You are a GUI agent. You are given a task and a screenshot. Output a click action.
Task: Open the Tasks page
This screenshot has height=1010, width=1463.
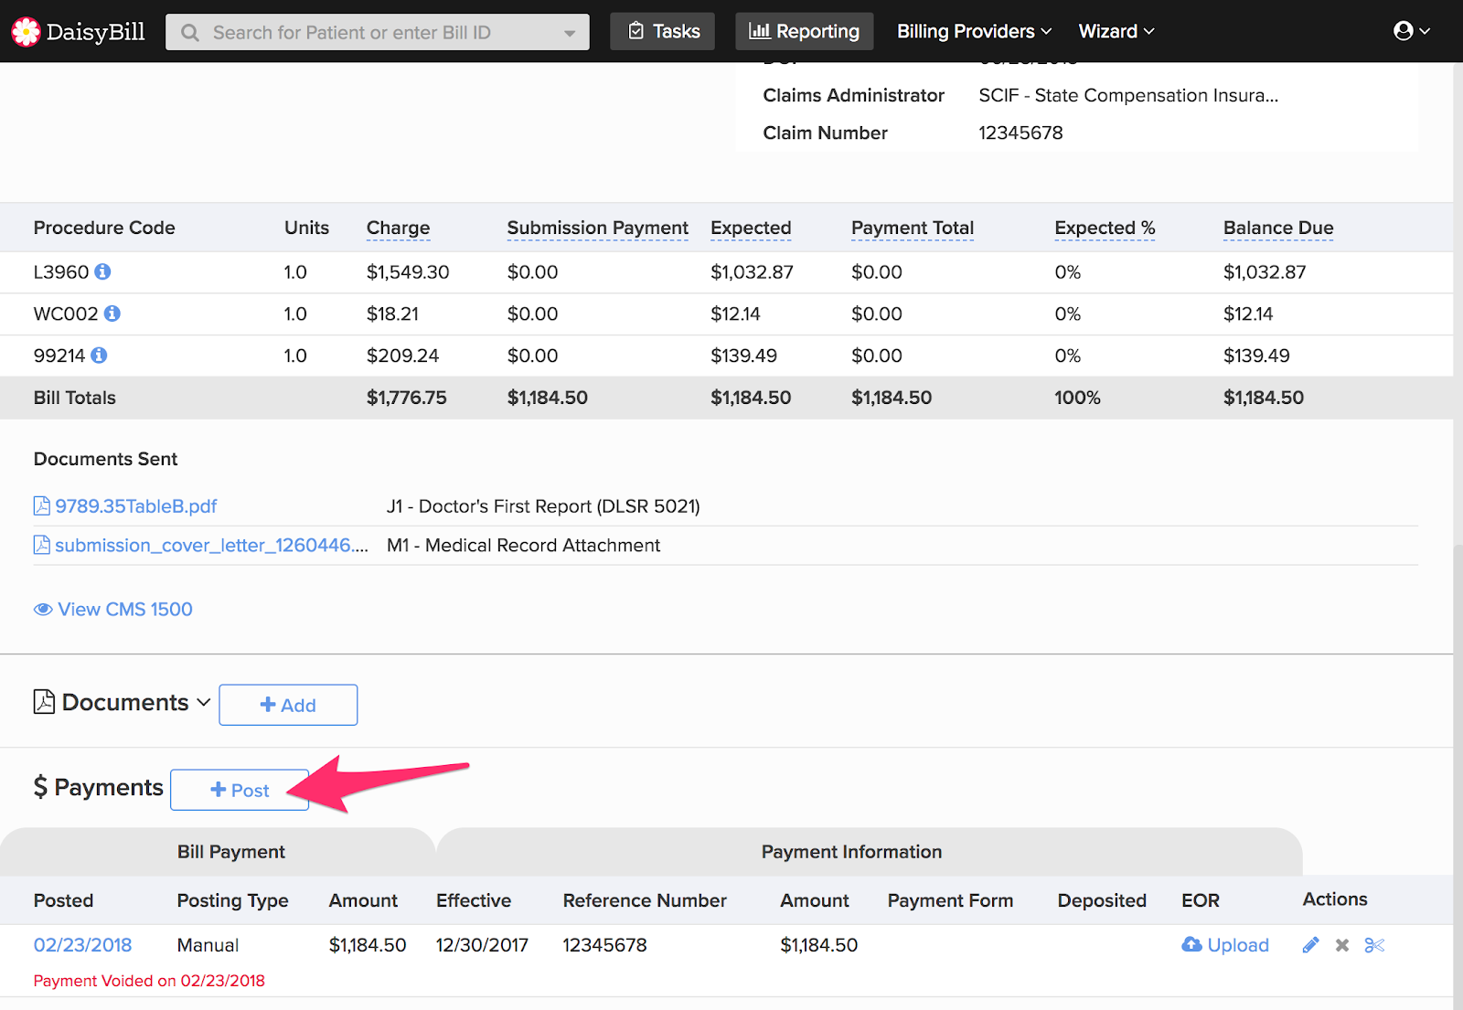(x=663, y=31)
